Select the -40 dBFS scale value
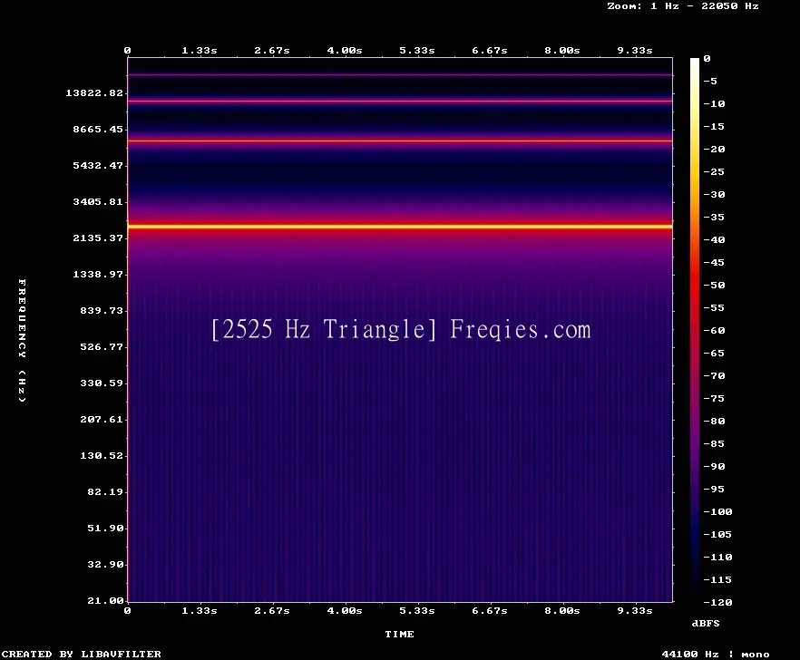Viewport: 800px width, 660px height. pyautogui.click(x=714, y=239)
